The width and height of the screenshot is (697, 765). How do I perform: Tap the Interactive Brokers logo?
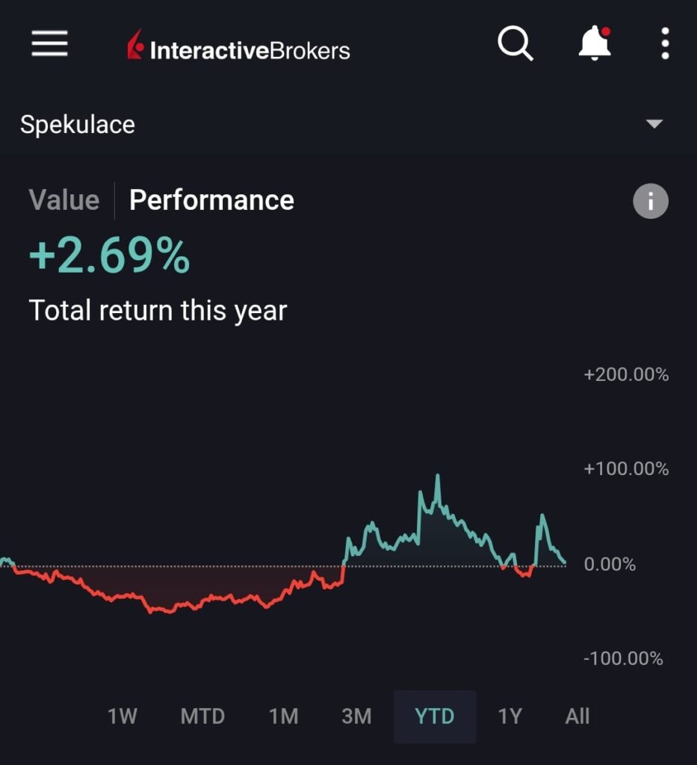coord(238,48)
